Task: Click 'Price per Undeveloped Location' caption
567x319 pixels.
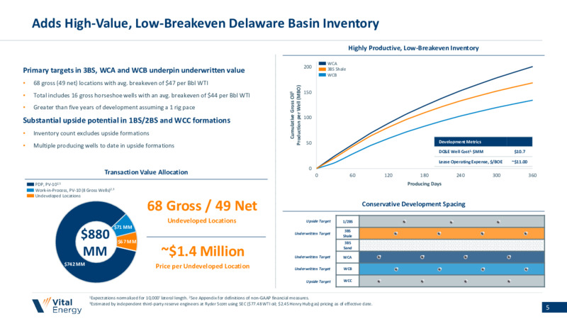Action: (x=203, y=267)
